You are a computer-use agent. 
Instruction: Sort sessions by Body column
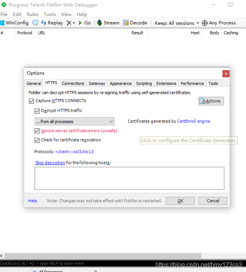211,33
